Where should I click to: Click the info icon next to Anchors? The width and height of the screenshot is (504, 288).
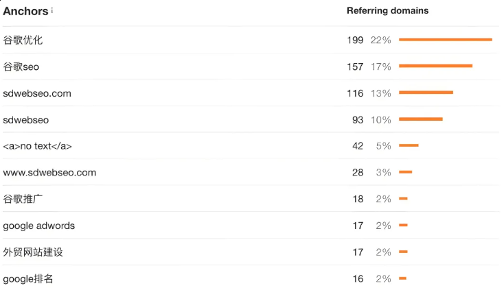[52, 10]
